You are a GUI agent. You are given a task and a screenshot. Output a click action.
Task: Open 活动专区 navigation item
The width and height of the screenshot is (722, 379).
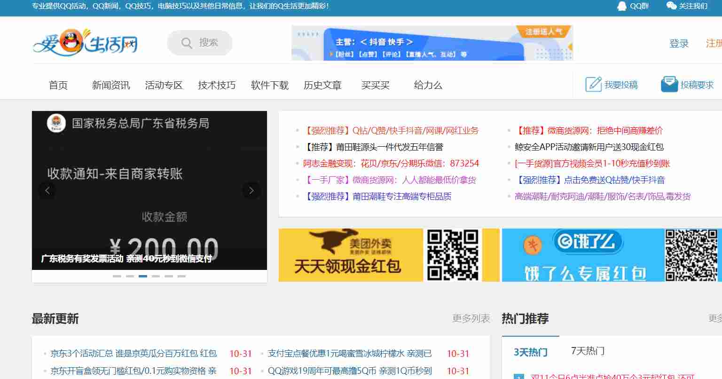164,85
